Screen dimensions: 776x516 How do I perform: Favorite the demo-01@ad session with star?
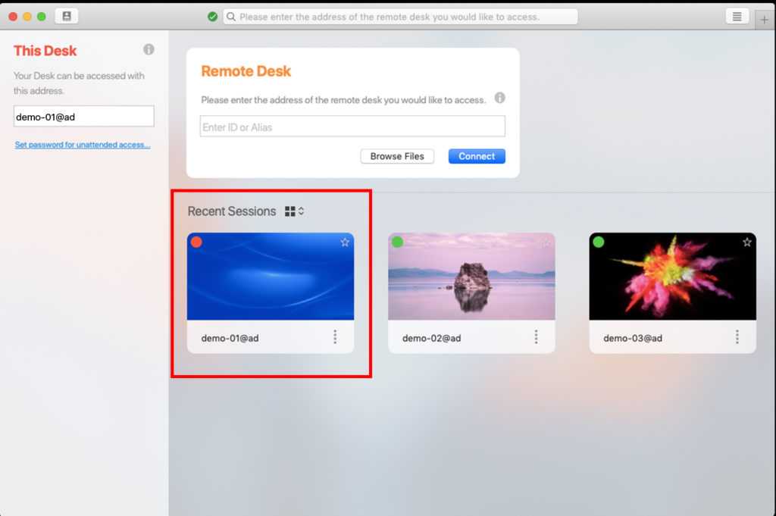tap(345, 242)
